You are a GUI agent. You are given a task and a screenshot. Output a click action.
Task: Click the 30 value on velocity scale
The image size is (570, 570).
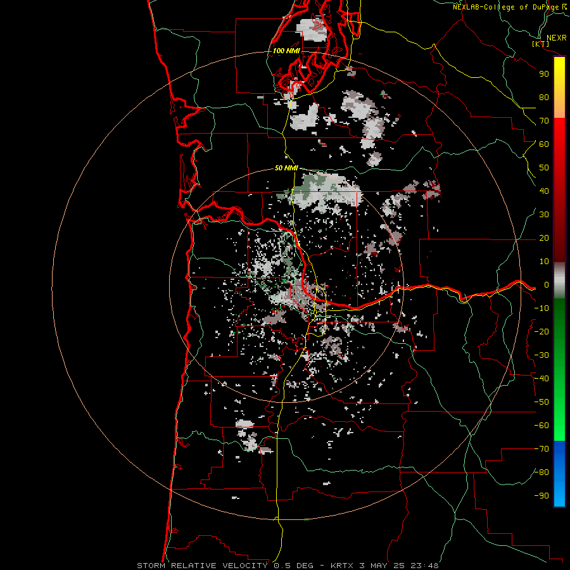pyautogui.click(x=544, y=215)
